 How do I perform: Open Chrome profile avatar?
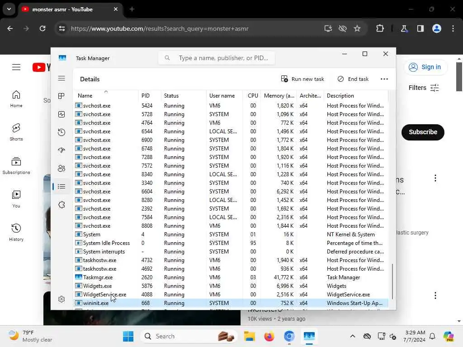coord(437,28)
